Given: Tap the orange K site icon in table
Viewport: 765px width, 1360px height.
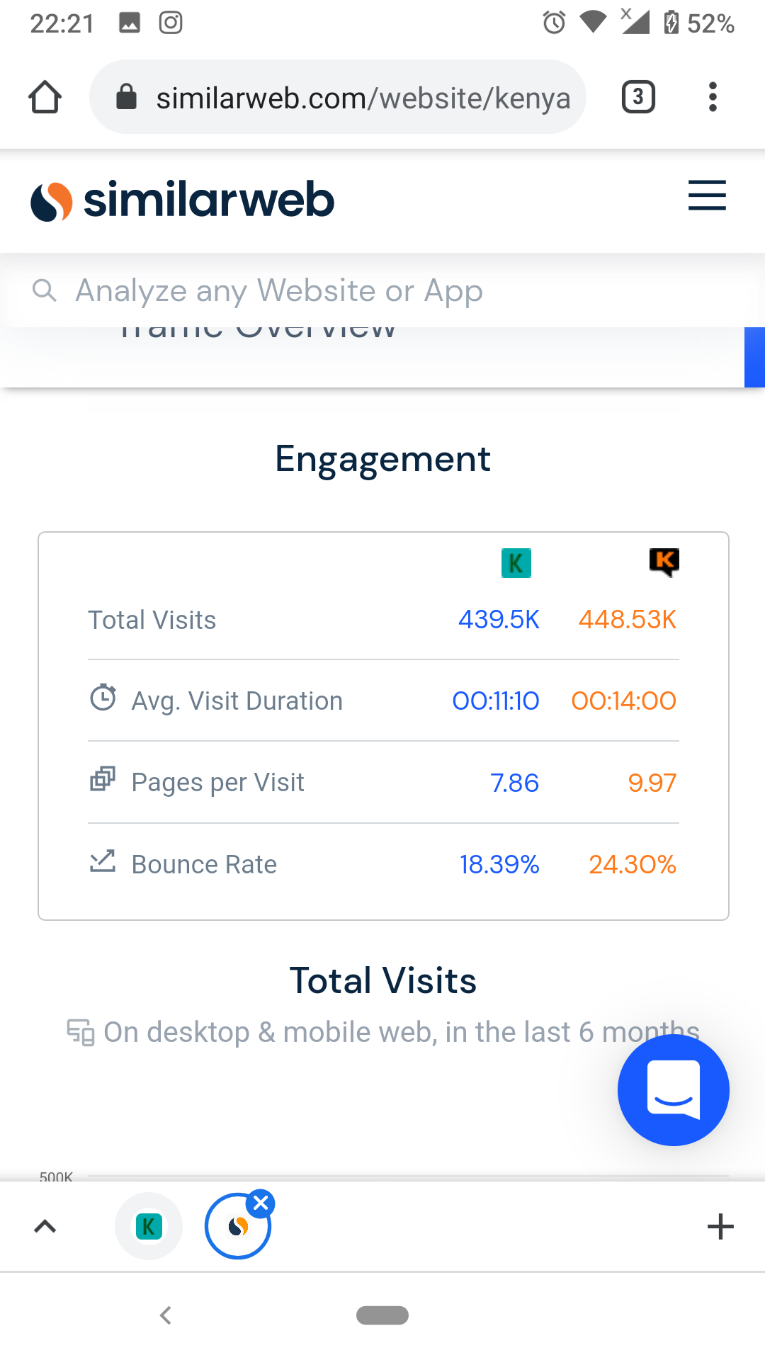Looking at the screenshot, I should (664, 562).
